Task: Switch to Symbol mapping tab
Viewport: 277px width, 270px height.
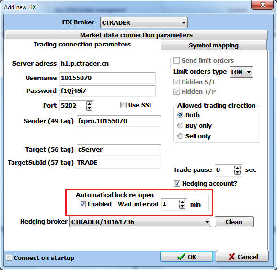Action: pos(213,45)
